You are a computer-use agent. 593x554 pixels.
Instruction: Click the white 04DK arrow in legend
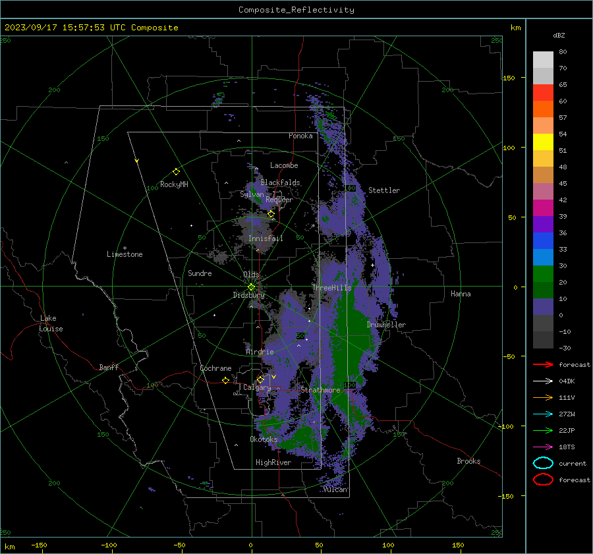543,381
